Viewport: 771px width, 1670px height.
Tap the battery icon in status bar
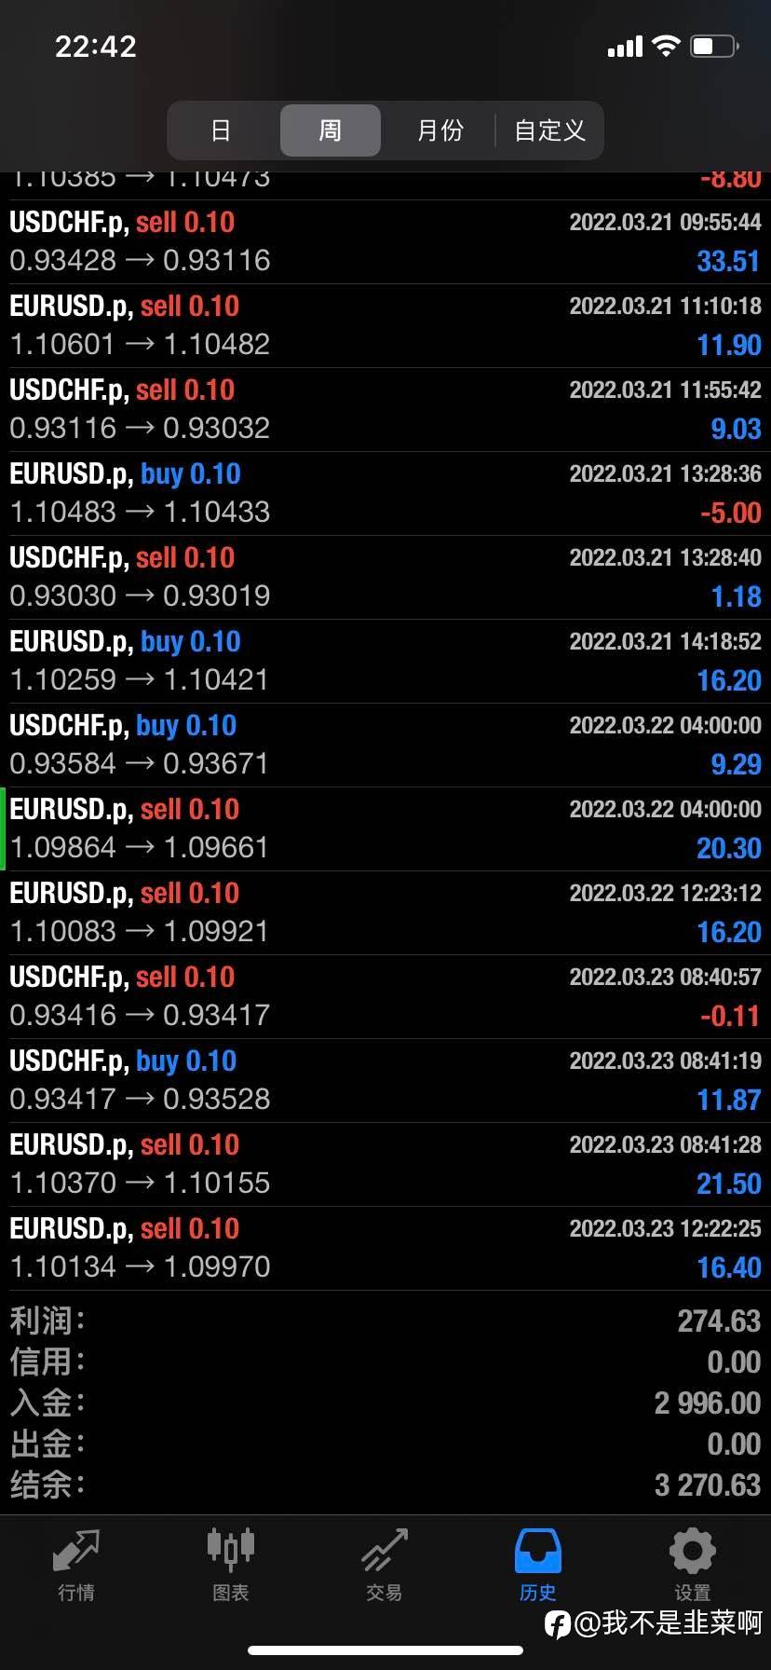(714, 46)
